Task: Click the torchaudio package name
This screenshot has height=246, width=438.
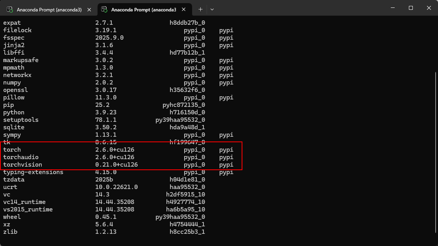Action: coord(21,157)
